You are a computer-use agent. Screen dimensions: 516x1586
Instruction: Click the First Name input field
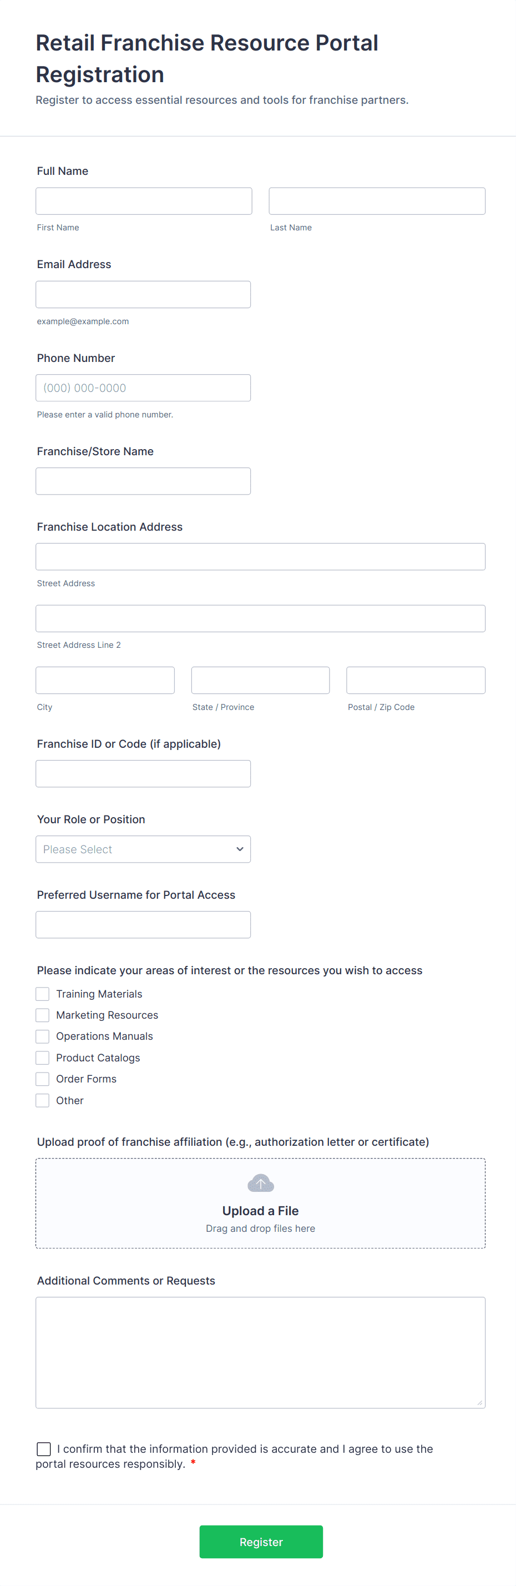point(144,202)
